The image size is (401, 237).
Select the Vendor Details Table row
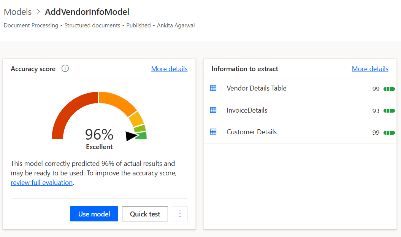(x=300, y=89)
